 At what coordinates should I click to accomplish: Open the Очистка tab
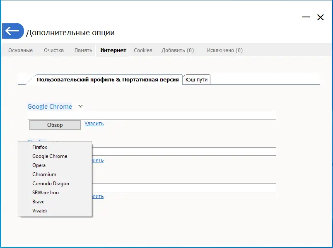(54, 50)
